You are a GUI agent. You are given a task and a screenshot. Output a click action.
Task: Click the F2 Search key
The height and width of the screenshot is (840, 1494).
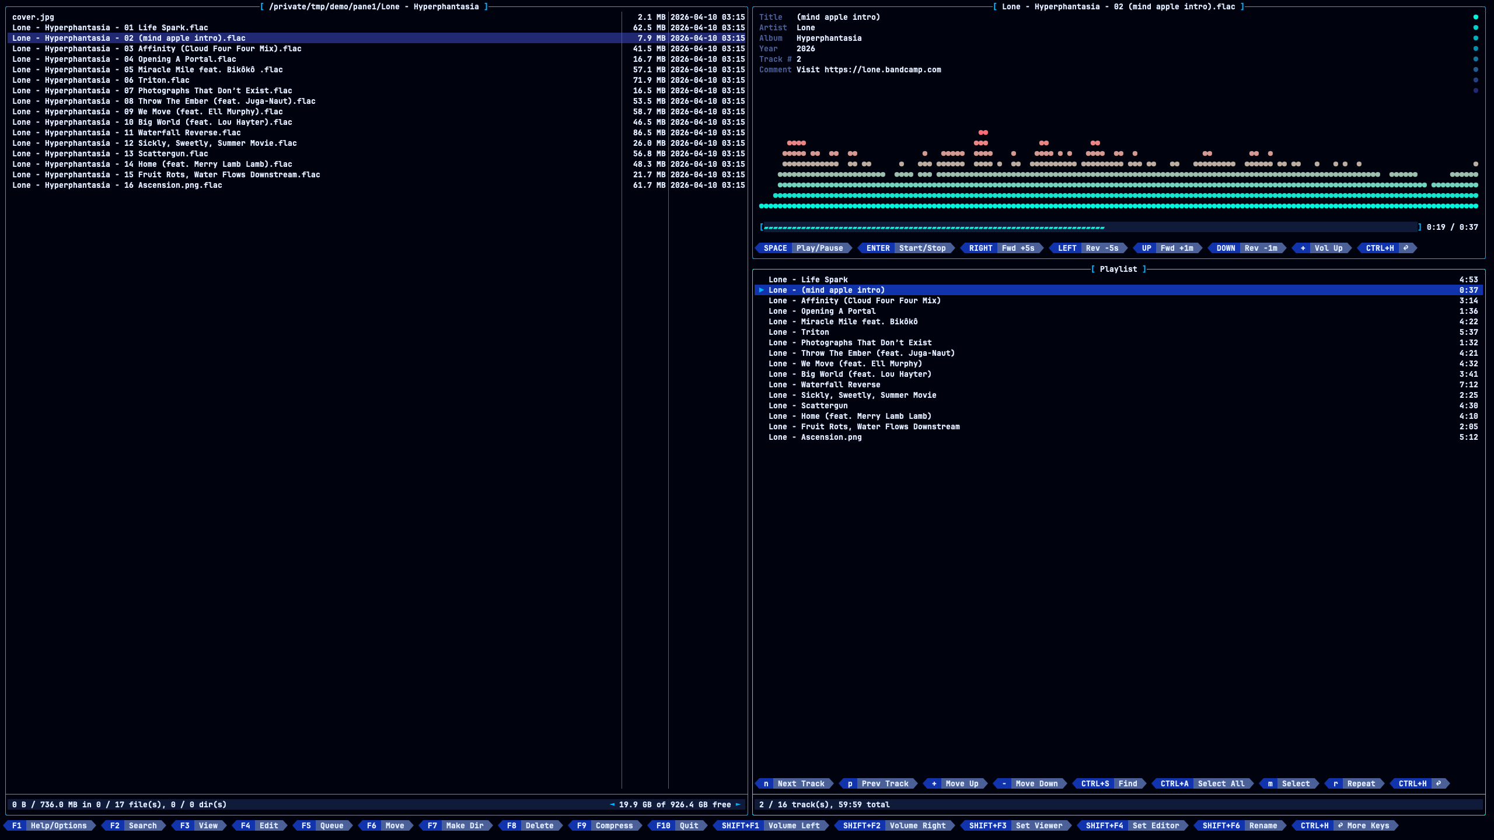point(134,825)
